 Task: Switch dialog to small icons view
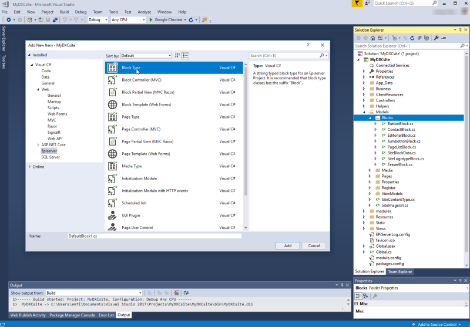pos(177,56)
